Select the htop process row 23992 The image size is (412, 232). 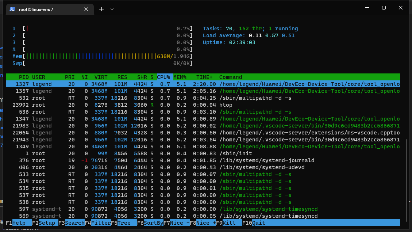point(203,105)
